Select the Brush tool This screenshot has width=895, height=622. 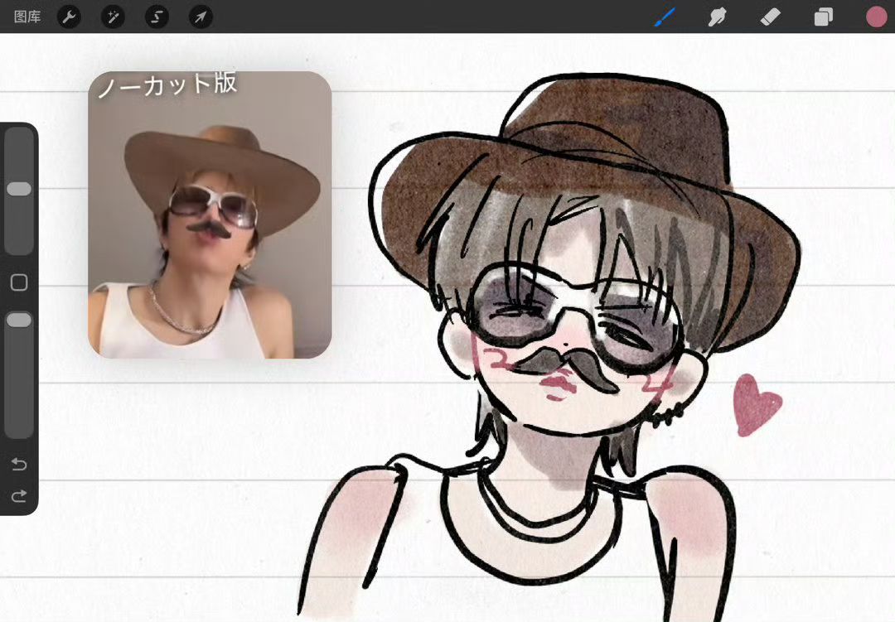pos(665,17)
